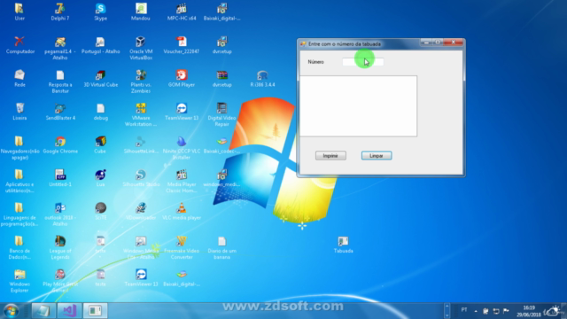Select the Lua desktop icon
Viewport: 567px width, 319px height.
(x=100, y=178)
